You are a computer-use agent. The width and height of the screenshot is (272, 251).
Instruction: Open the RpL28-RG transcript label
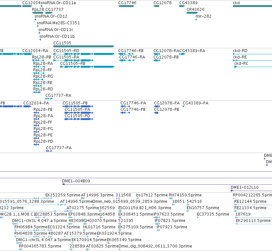click(43, 76)
